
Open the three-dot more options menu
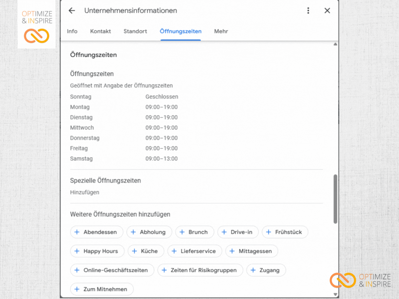308,11
